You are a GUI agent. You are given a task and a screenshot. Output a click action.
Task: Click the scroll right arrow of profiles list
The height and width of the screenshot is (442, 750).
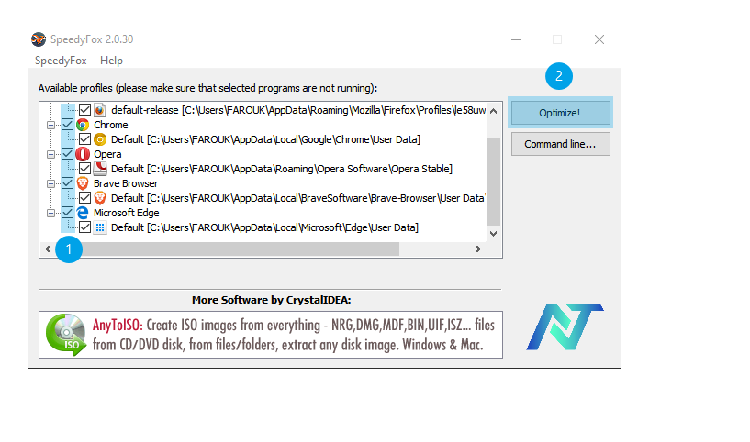478,249
